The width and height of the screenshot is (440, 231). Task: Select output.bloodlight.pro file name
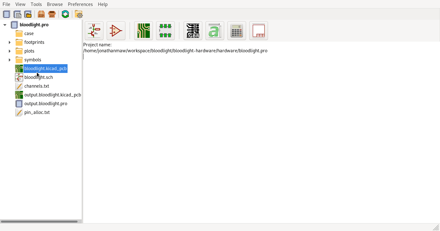point(46,104)
